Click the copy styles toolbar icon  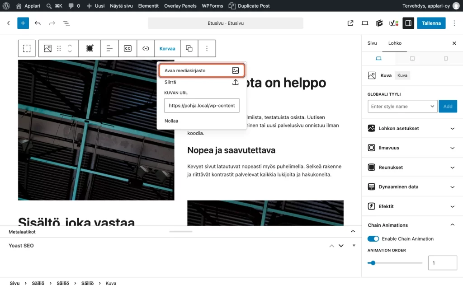tap(189, 48)
